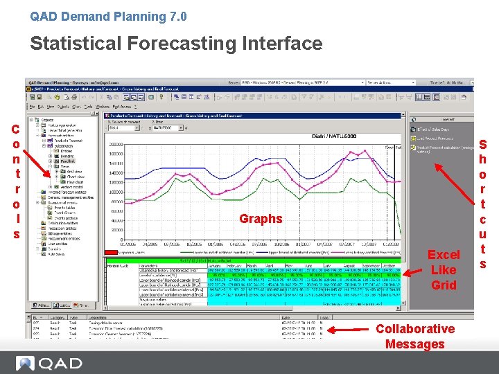
Task: Open the Objects menu
Action: click(63, 107)
